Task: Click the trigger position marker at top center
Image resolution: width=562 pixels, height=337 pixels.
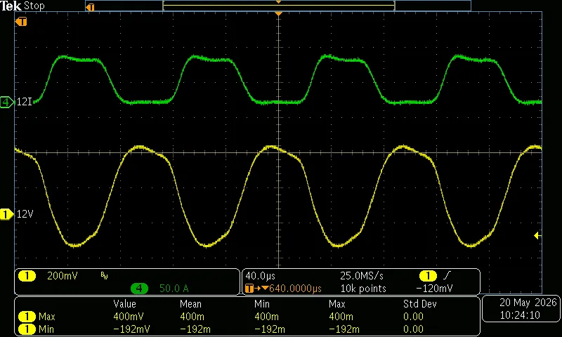Action: point(278,13)
